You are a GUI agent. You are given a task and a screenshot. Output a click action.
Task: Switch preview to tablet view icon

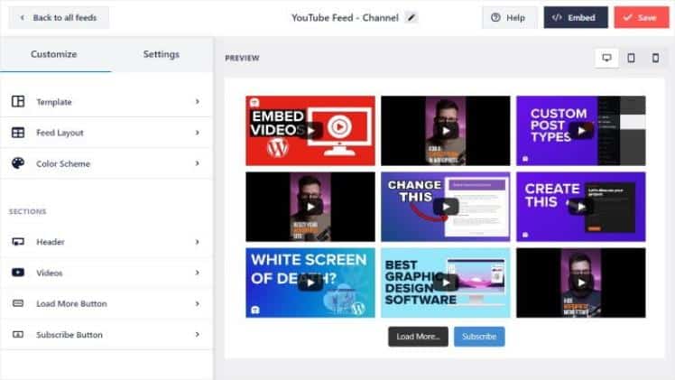(x=631, y=58)
